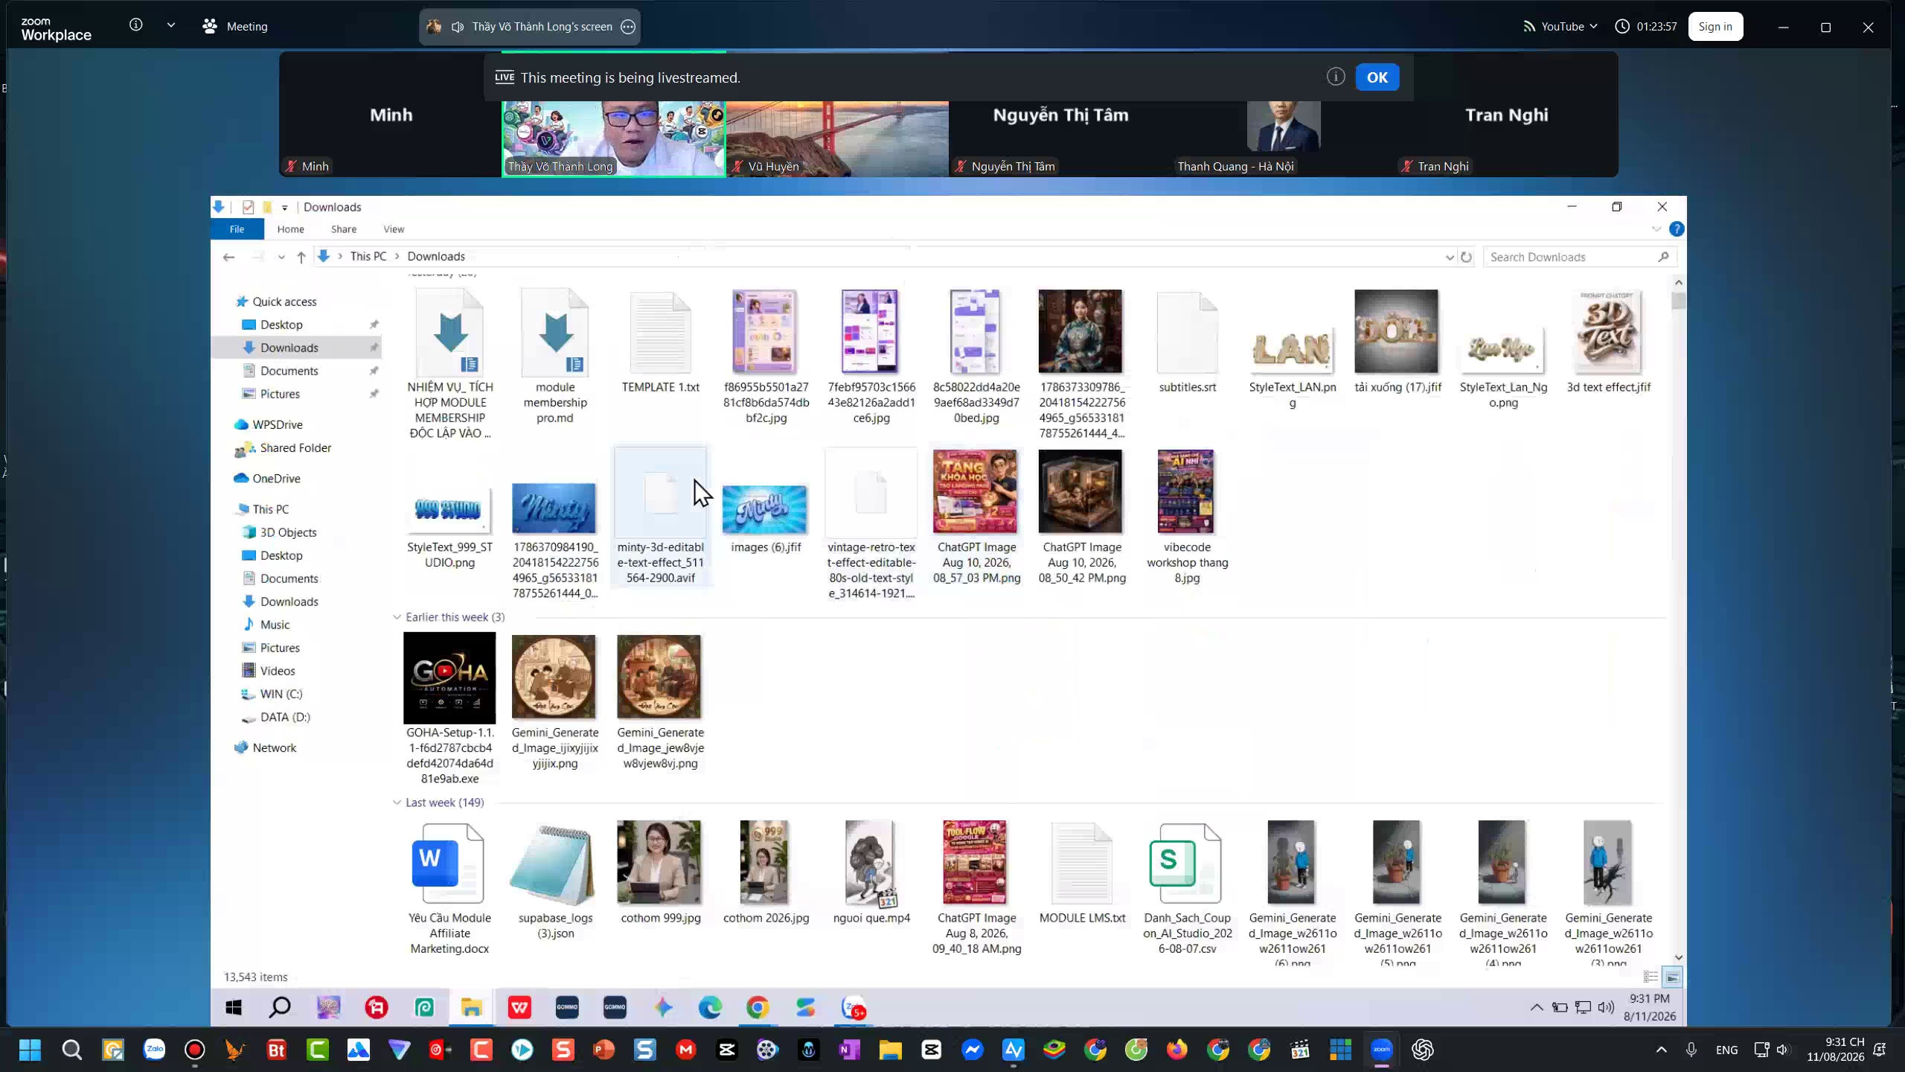
Task: Open the Zoom meeting info icon
Action: tap(135, 25)
